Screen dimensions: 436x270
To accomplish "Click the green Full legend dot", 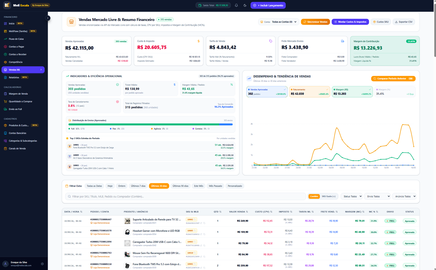I will point(69,129).
